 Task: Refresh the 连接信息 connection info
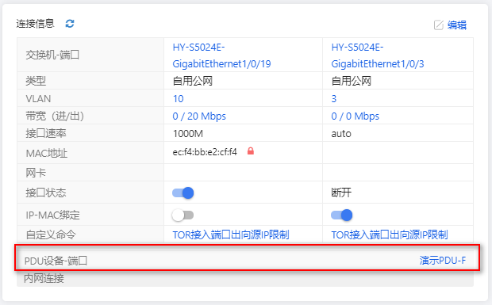(x=70, y=24)
